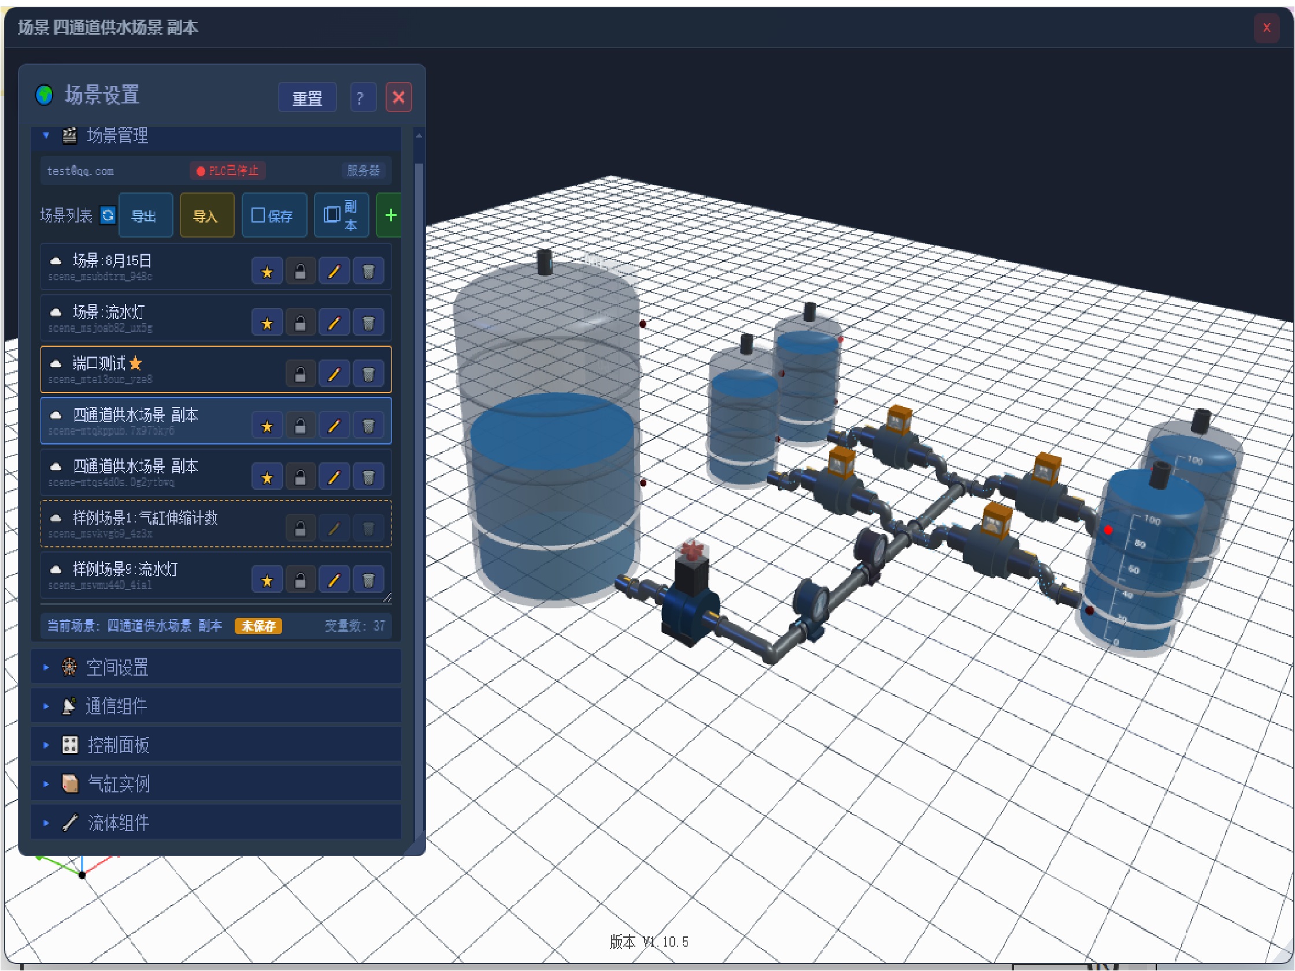This screenshot has width=1295, height=971.
Task: Click the 服务器 server label
Action: (364, 171)
